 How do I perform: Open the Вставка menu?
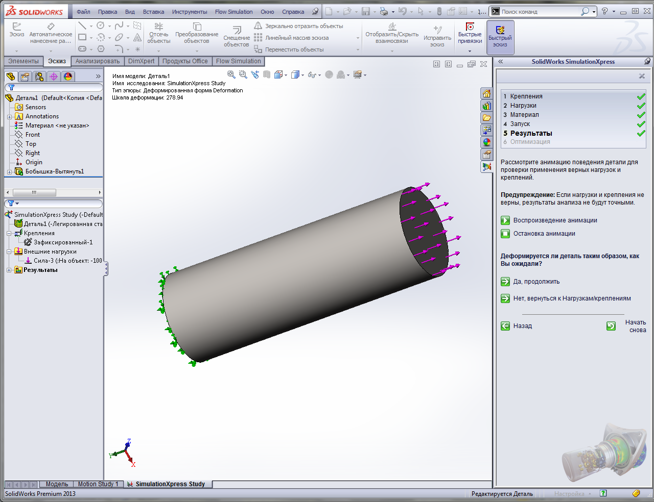[153, 12]
